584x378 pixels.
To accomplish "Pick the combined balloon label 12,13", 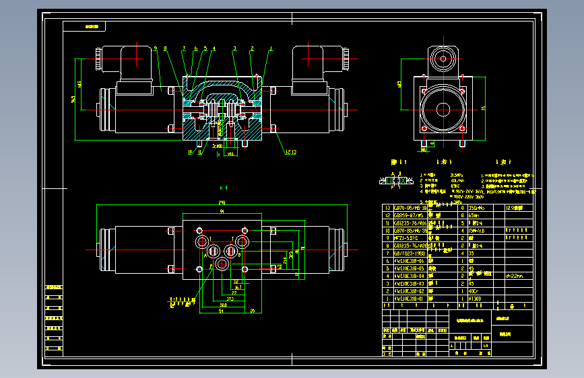I will click(x=291, y=152).
